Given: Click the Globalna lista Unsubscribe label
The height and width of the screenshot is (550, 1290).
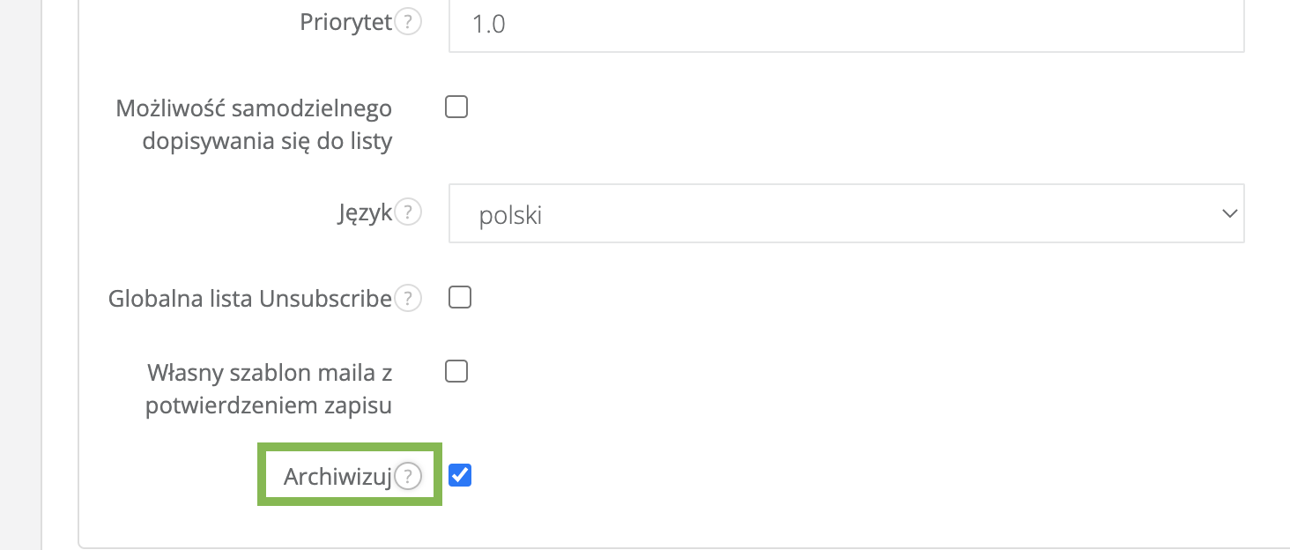Looking at the screenshot, I should [249, 299].
